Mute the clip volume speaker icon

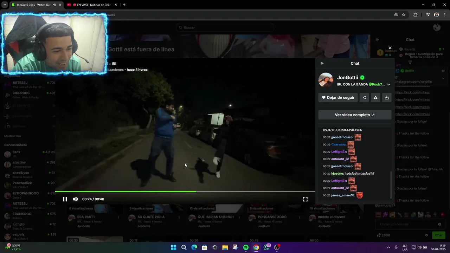click(75, 199)
